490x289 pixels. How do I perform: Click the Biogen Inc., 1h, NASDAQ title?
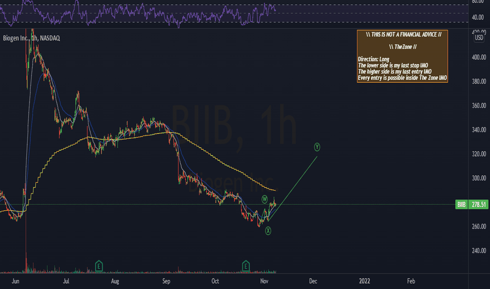tap(31, 38)
